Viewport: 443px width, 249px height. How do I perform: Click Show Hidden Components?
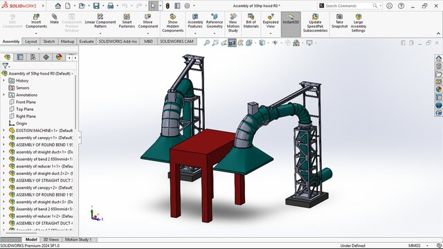172,23
